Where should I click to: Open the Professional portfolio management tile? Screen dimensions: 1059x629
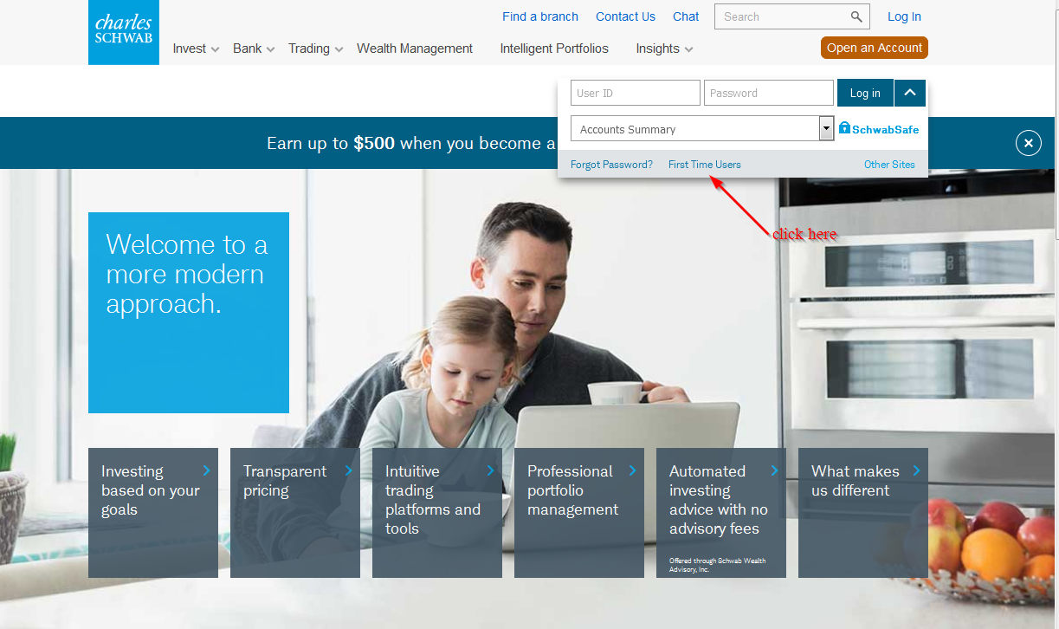coord(579,513)
